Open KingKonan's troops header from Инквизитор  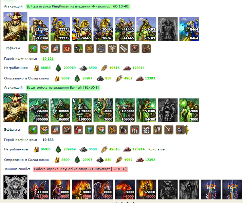(78, 6)
